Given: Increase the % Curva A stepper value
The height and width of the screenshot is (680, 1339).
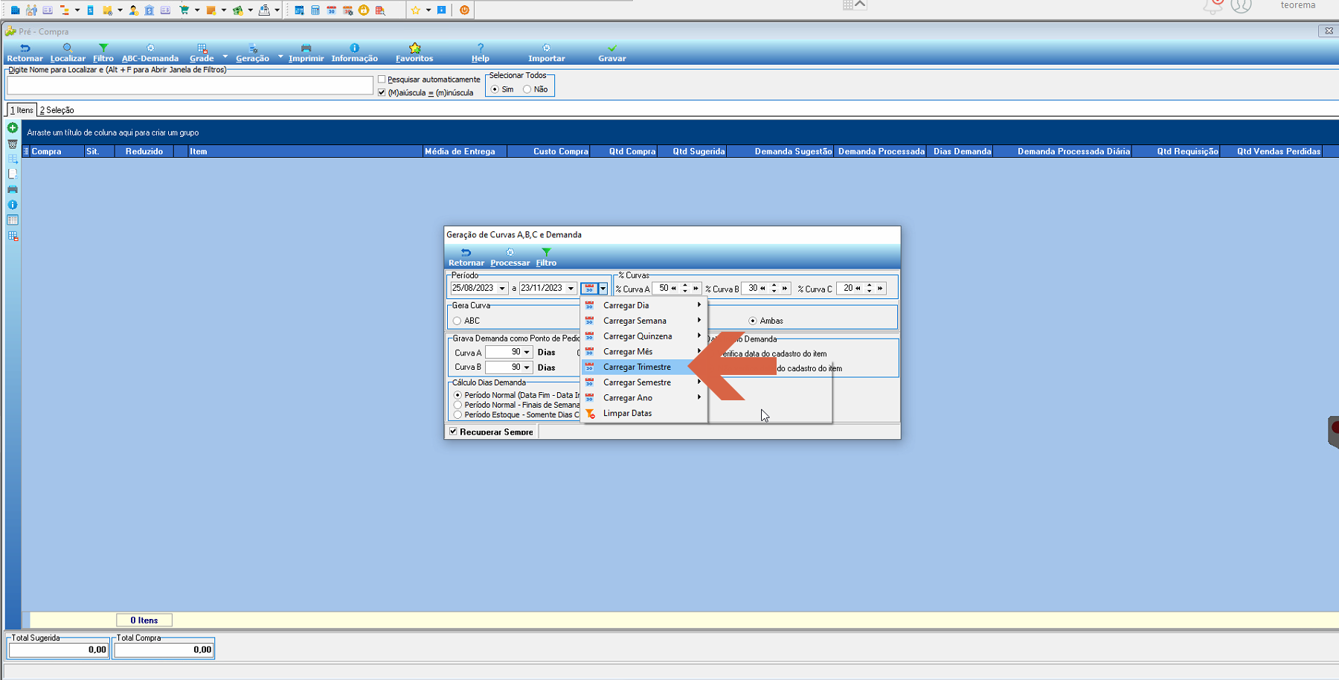Looking at the screenshot, I should [685, 286].
